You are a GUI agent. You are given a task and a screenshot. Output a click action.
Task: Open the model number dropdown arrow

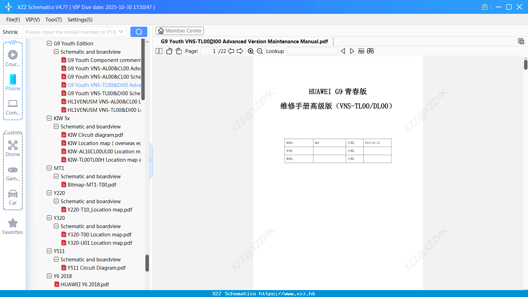(x=121, y=32)
